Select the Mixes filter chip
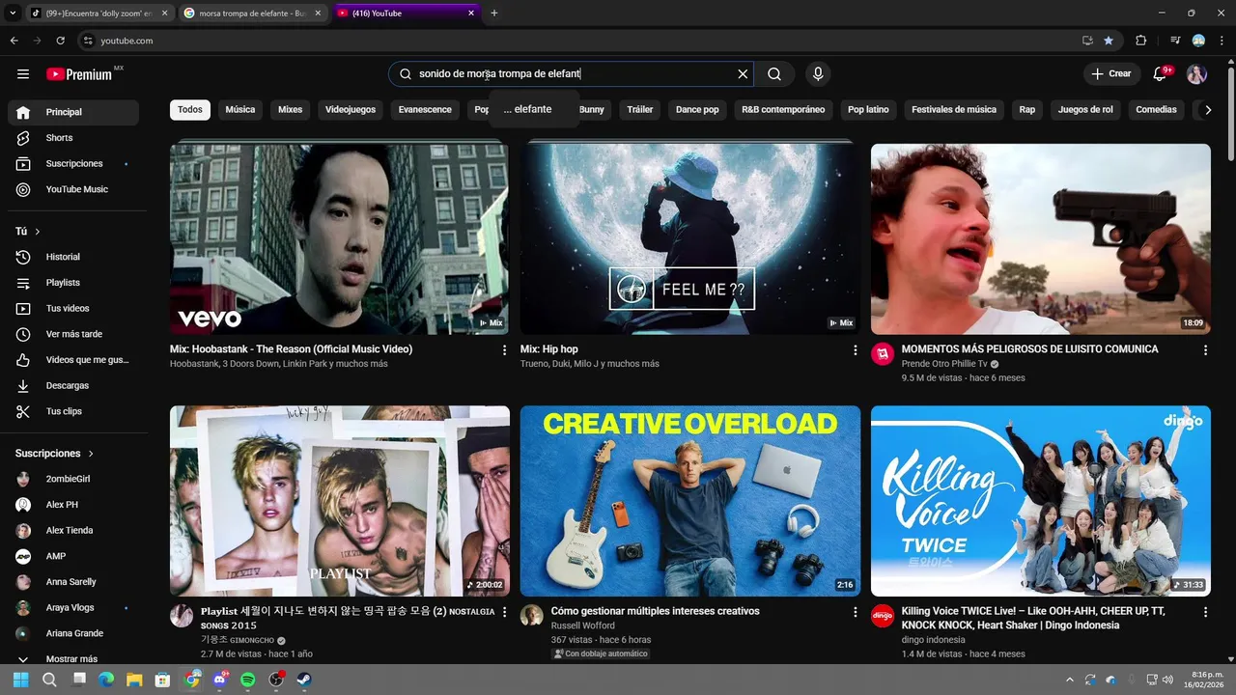The height and width of the screenshot is (695, 1236). coord(291,110)
